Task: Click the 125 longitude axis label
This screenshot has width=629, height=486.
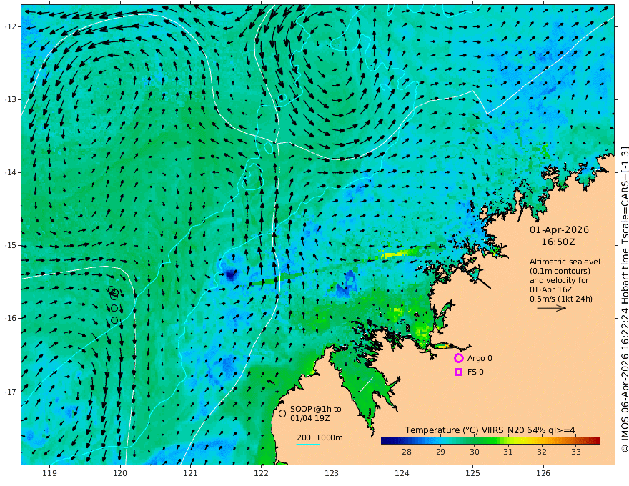Action: [x=473, y=474]
